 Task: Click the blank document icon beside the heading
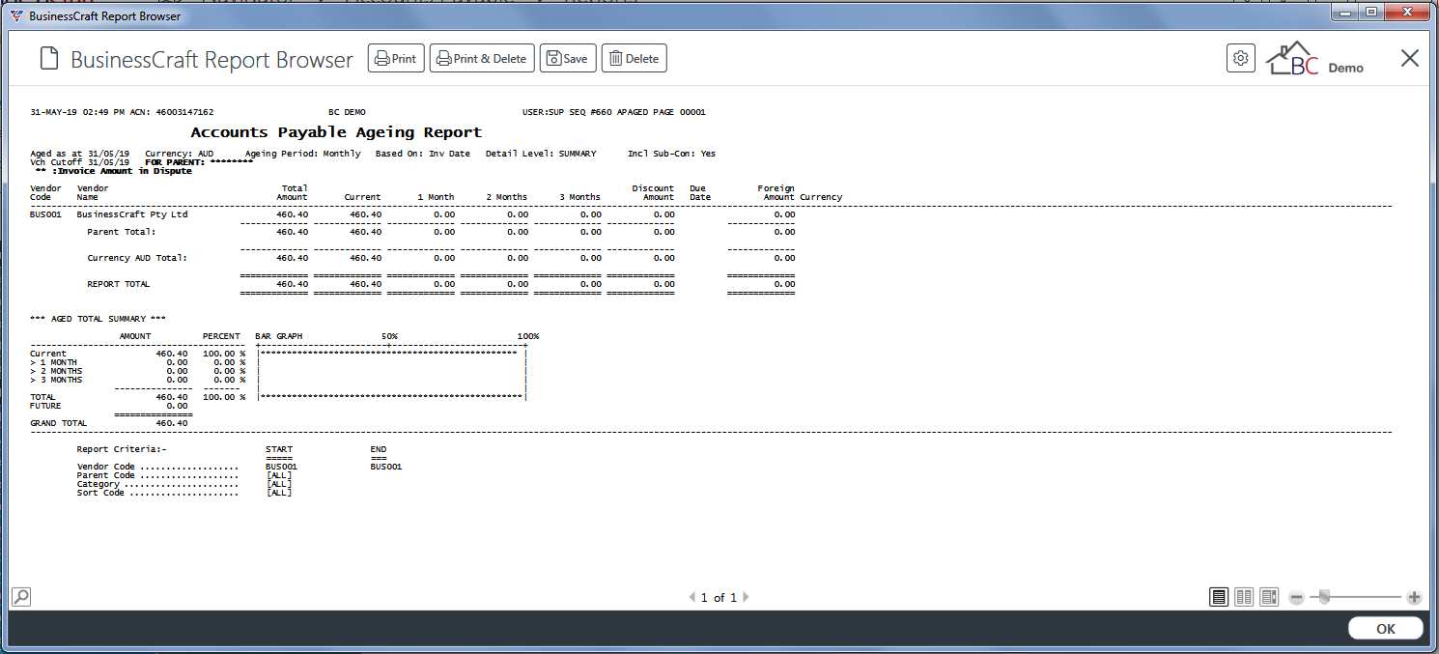click(x=49, y=59)
